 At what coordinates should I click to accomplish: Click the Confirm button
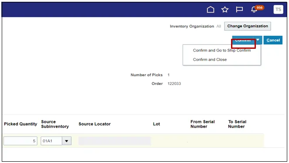pos(243,40)
